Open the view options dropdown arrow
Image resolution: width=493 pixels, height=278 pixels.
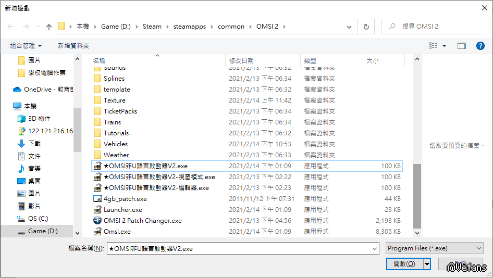pyautogui.click(x=444, y=46)
